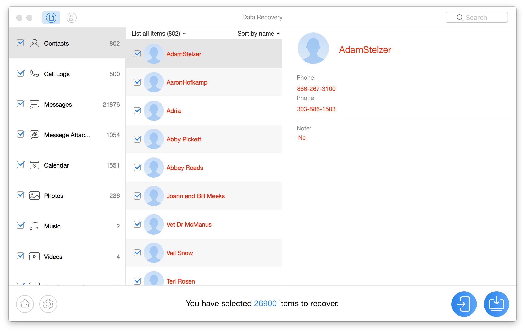Screen dimensions: 525x332
Task: Toggle checkbox for AdamStelzer contact
Action: pyautogui.click(x=137, y=54)
